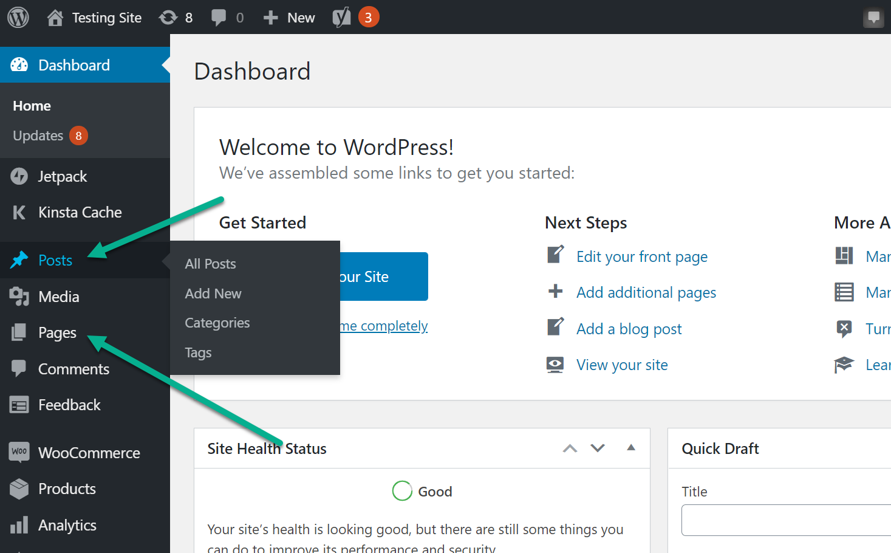The width and height of the screenshot is (891, 553).
Task: Open the comments bubble icon in admin bar
Action: (x=218, y=18)
